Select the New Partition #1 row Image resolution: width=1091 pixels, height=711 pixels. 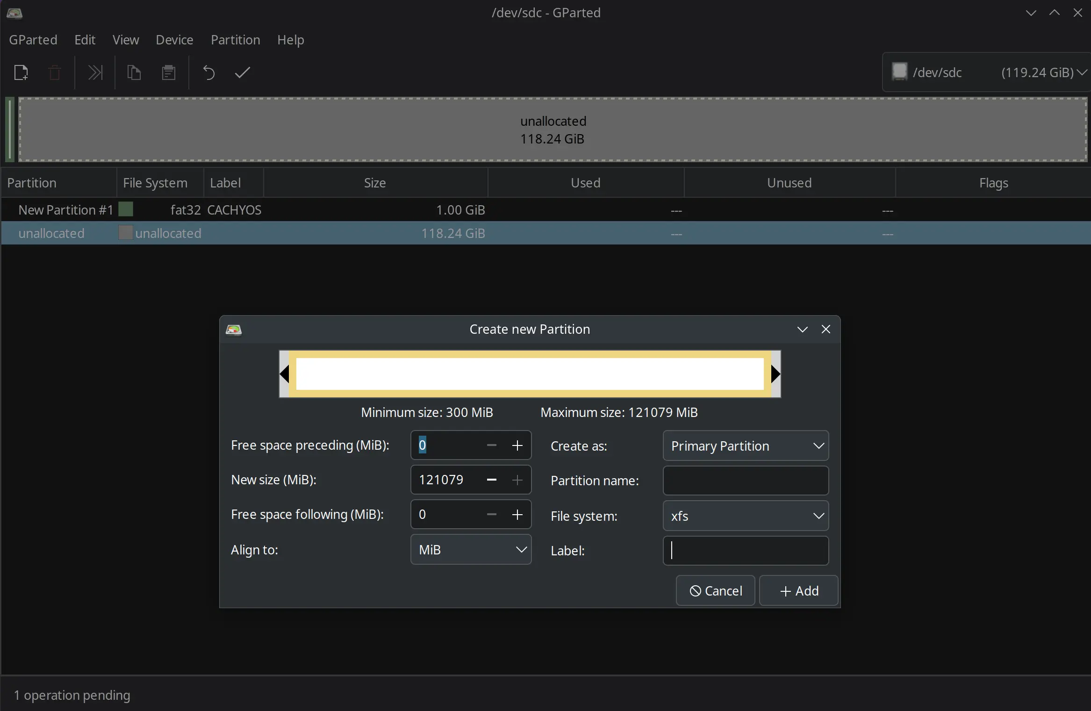546,210
